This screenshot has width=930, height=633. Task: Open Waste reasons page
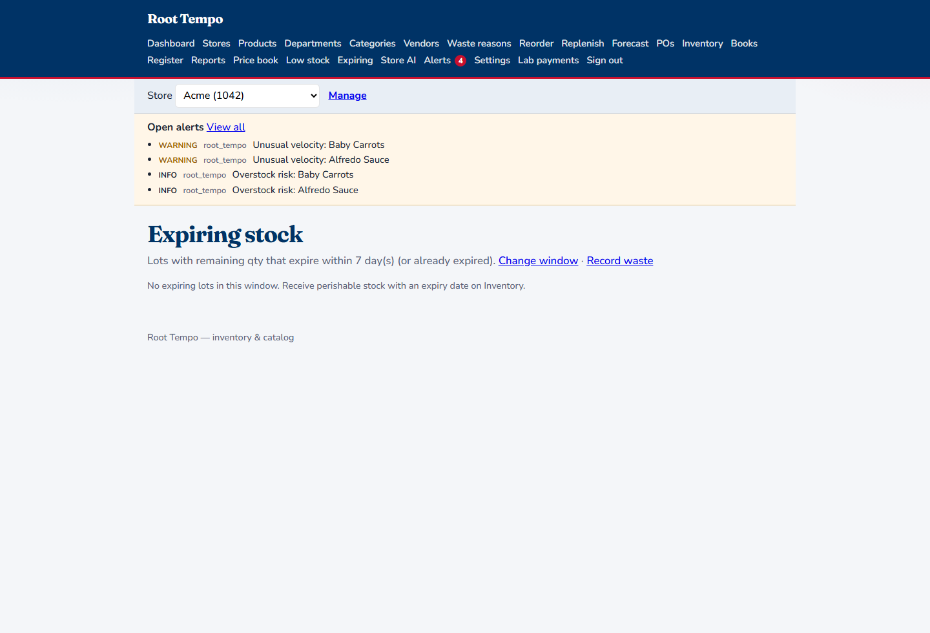479,43
